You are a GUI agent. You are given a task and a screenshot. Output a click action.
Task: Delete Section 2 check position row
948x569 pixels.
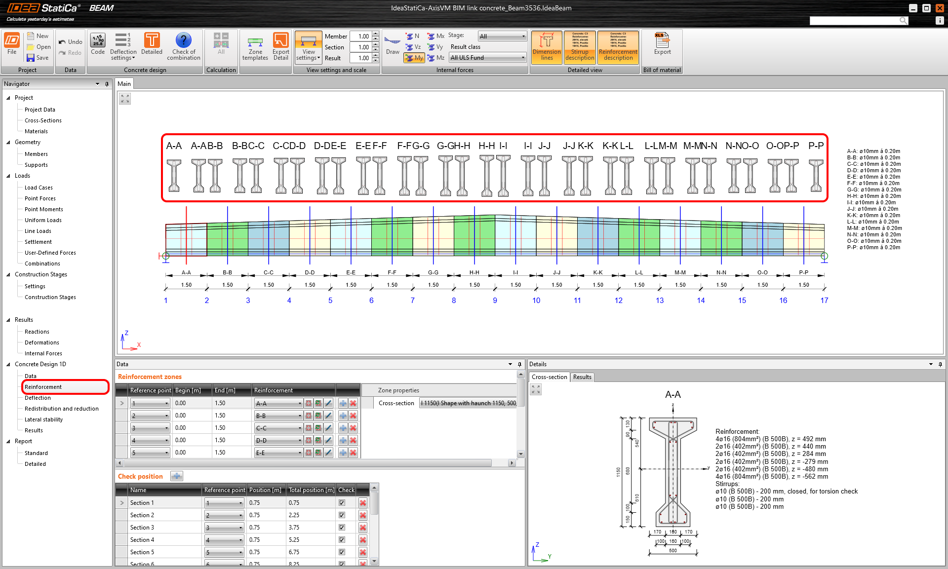(x=363, y=515)
